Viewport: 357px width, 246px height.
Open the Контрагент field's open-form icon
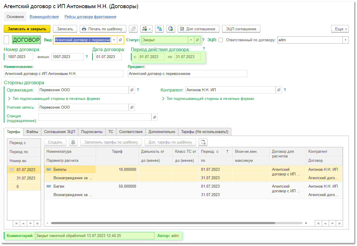pos(279,90)
